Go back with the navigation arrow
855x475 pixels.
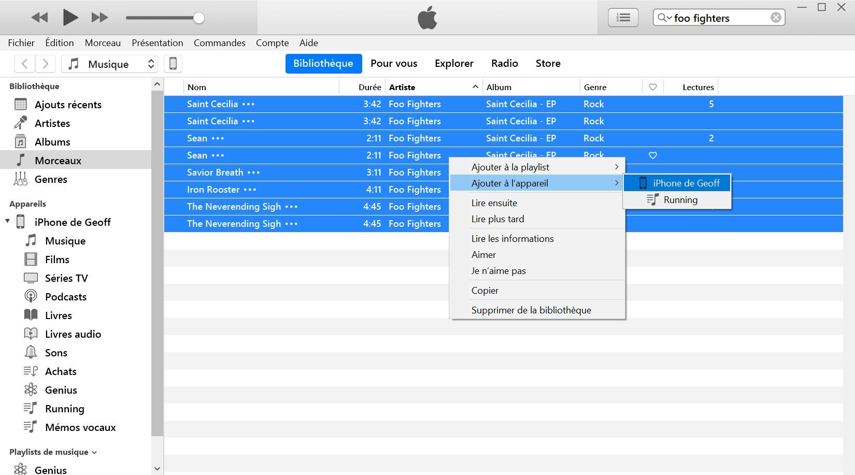click(24, 64)
